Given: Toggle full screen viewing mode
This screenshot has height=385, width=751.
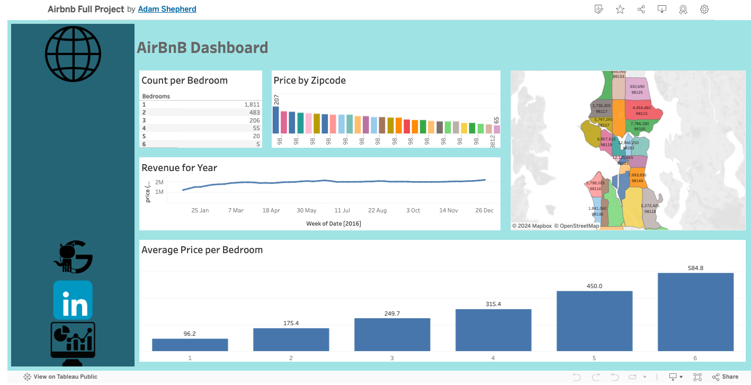Looking at the screenshot, I should pyautogui.click(x=696, y=377).
